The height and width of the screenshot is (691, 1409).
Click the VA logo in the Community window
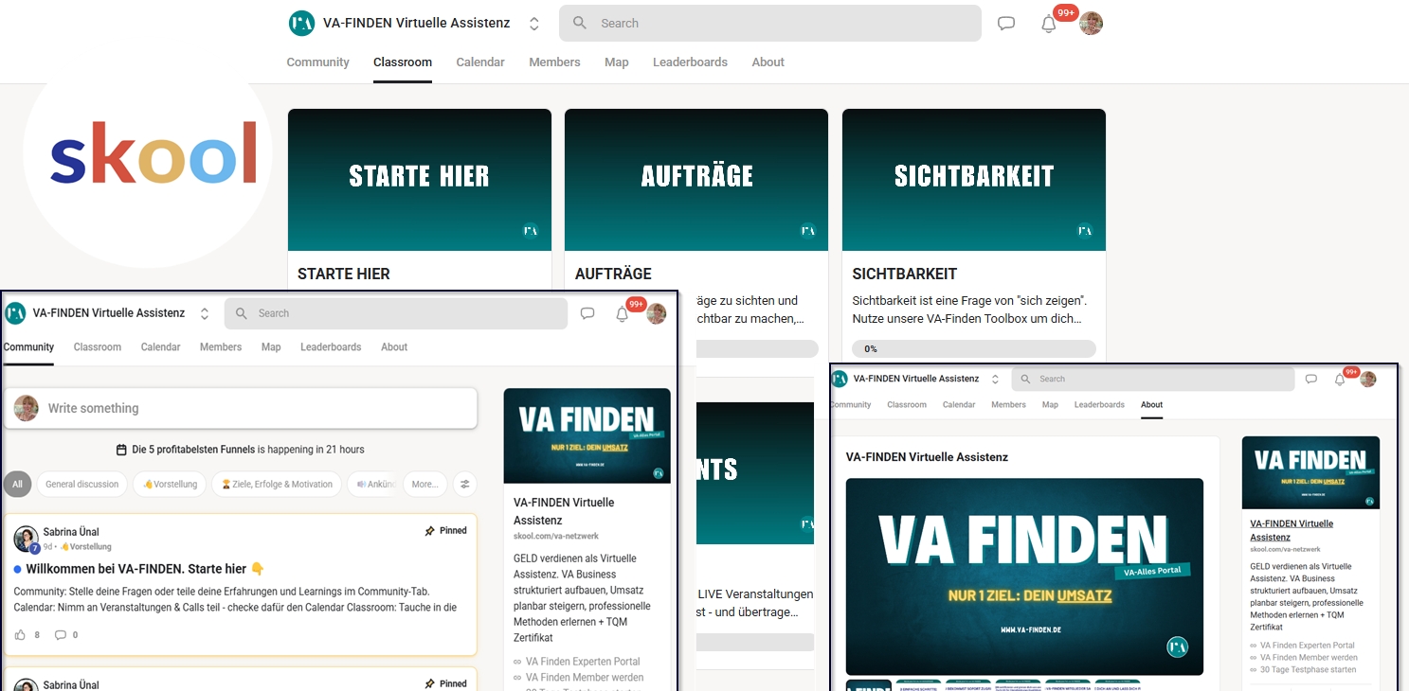click(x=15, y=313)
